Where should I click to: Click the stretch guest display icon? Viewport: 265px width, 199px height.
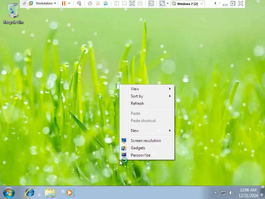click(162, 3)
